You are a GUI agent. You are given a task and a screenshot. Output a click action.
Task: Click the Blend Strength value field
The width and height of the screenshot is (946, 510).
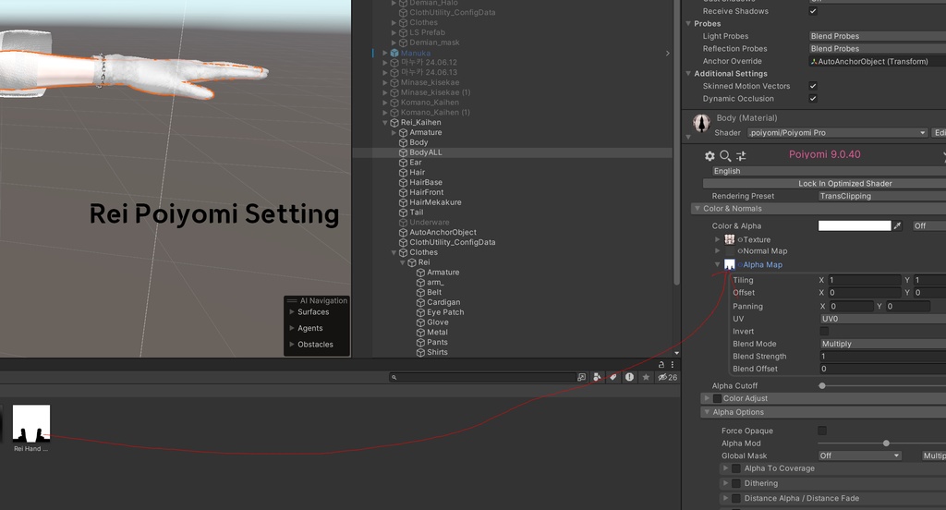click(x=882, y=357)
